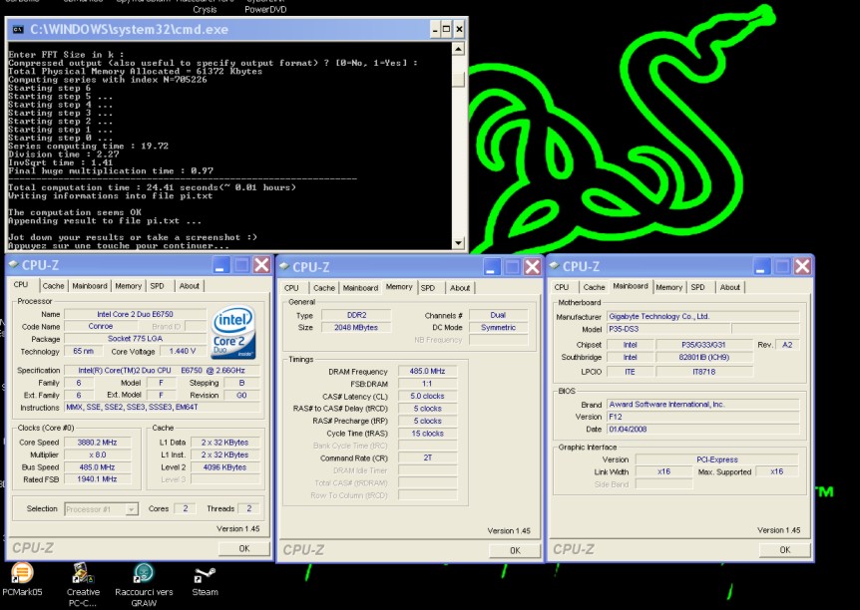Launch the Raccourci vers GRAW shortcut
860x610 pixels.
(x=144, y=585)
